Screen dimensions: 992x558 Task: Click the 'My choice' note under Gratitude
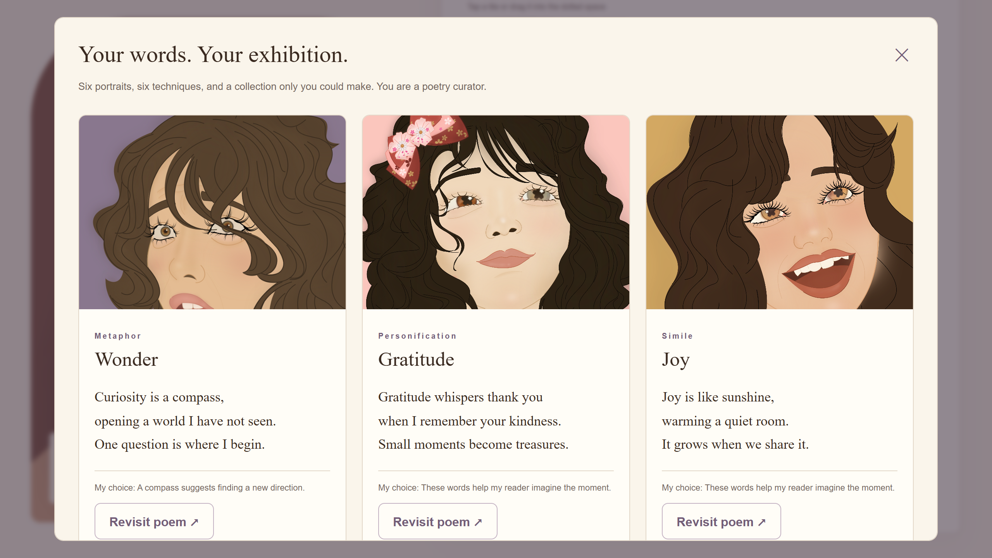tap(494, 487)
